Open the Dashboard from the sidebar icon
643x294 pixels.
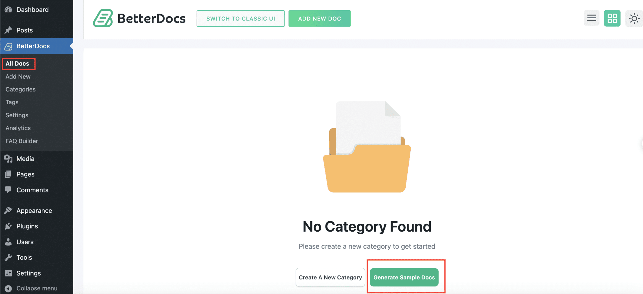pyautogui.click(x=8, y=9)
